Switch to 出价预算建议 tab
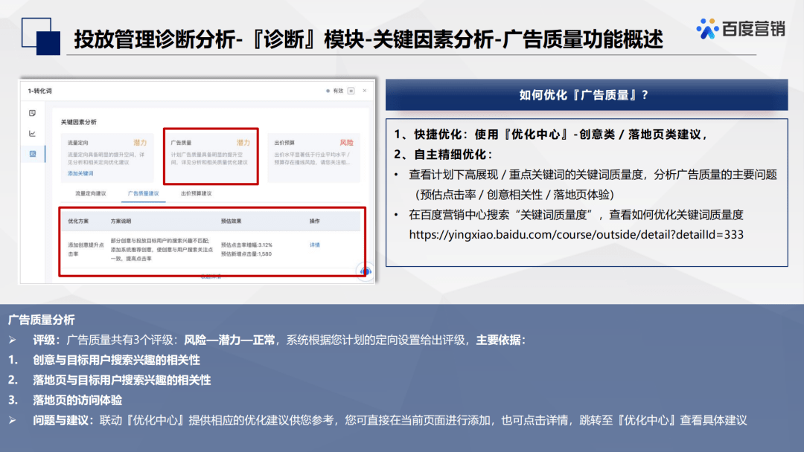This screenshot has height=452, width=804. point(196,193)
